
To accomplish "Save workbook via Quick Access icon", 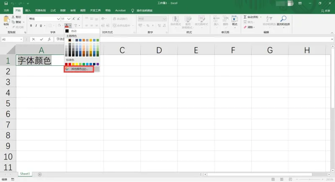I will (x=6, y=3).
